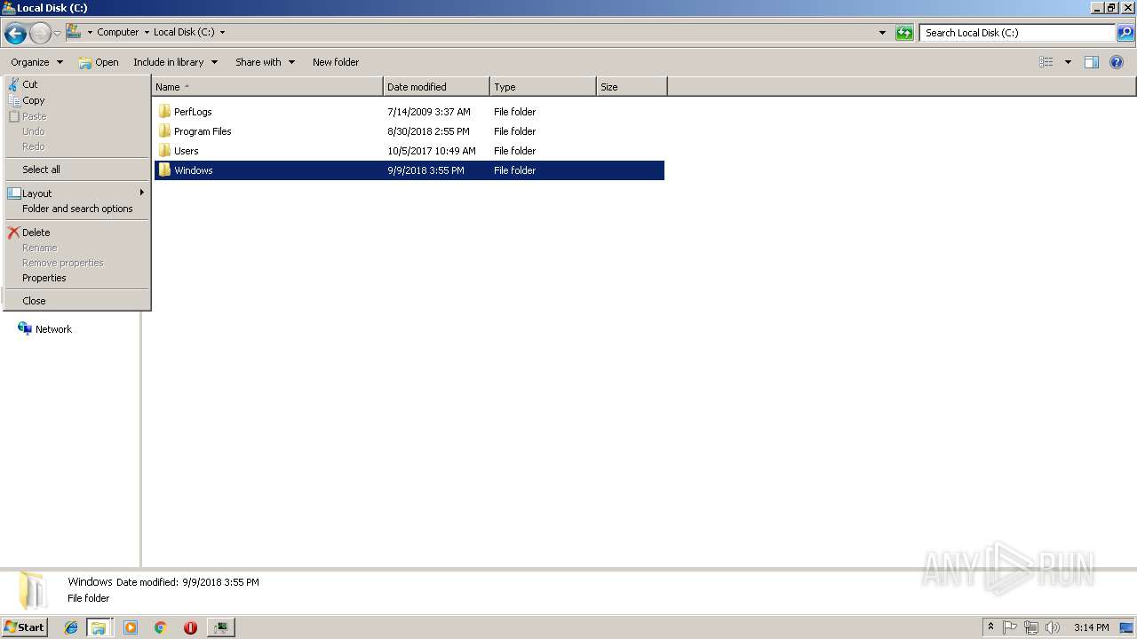1137x639 pixels.
Task: Click the Change your view icon
Action: (x=1046, y=62)
